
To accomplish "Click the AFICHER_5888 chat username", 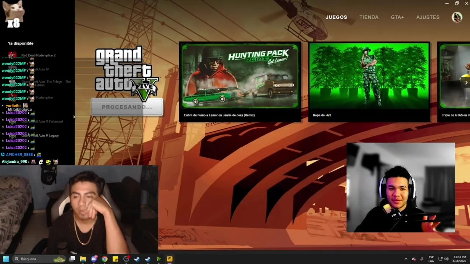I will (19, 155).
